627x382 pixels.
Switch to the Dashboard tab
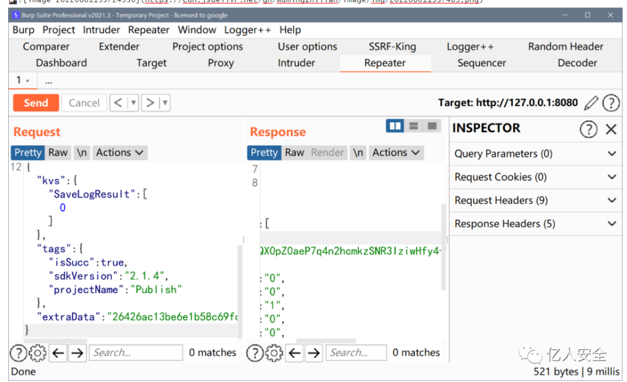pos(61,63)
